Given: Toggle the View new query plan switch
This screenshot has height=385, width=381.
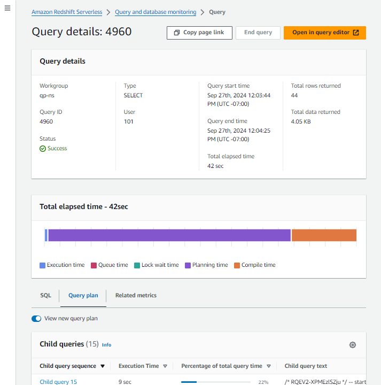Looking at the screenshot, I should [x=36, y=319].
